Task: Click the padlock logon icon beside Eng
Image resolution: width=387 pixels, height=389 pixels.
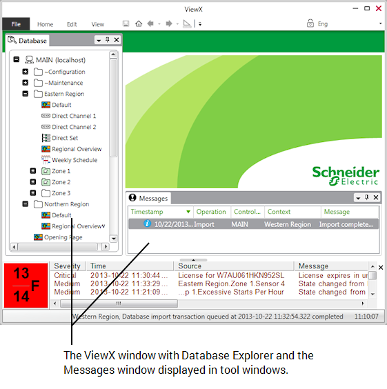Action: pos(310,23)
